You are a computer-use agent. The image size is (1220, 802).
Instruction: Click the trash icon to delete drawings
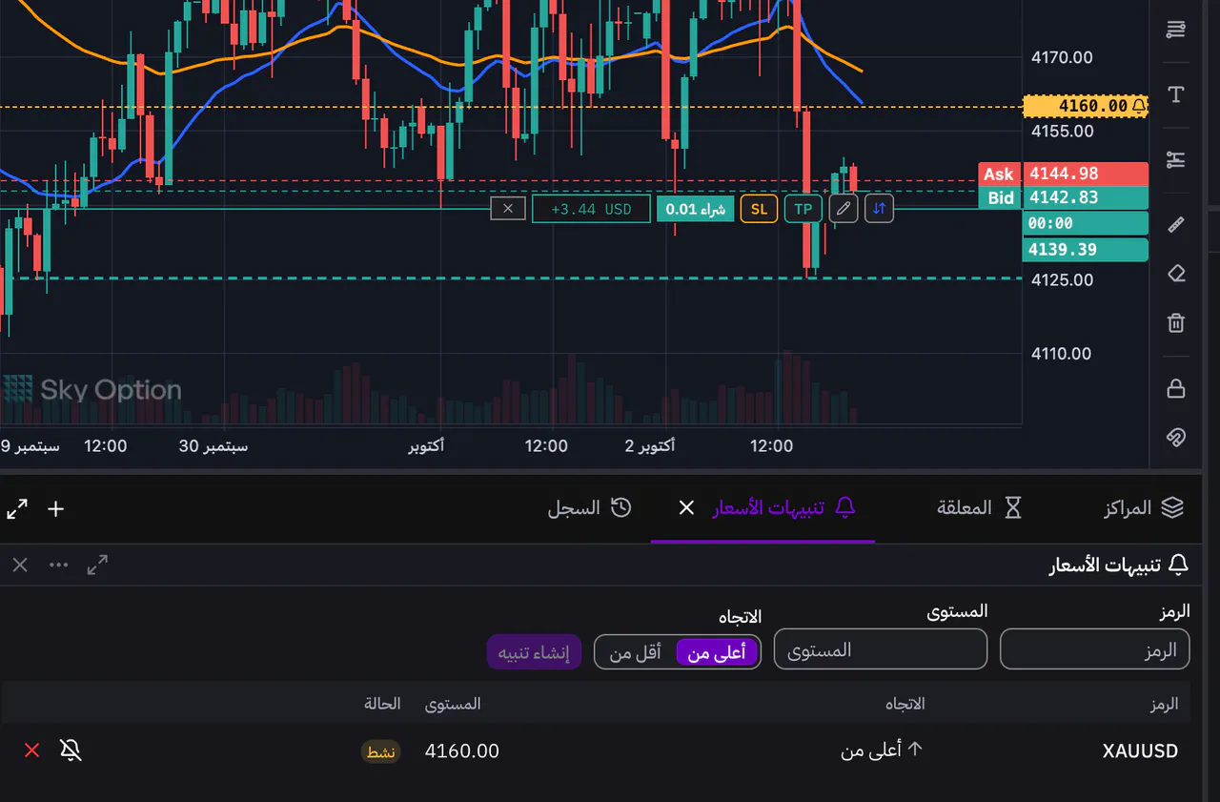click(x=1176, y=322)
